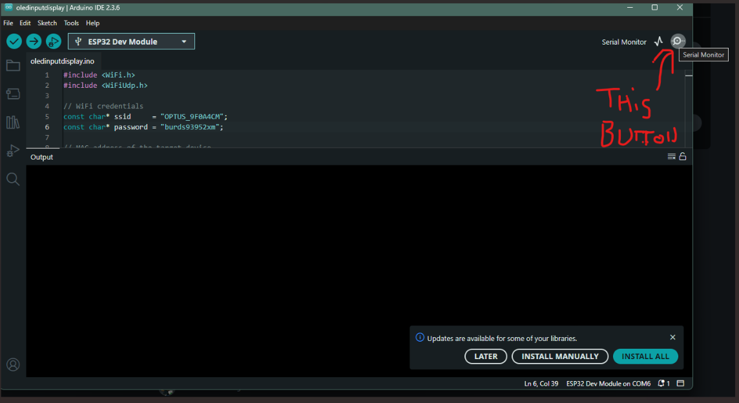739x403 pixels.
Task: Click the Verify sketch checkmark button
Action: (14, 41)
